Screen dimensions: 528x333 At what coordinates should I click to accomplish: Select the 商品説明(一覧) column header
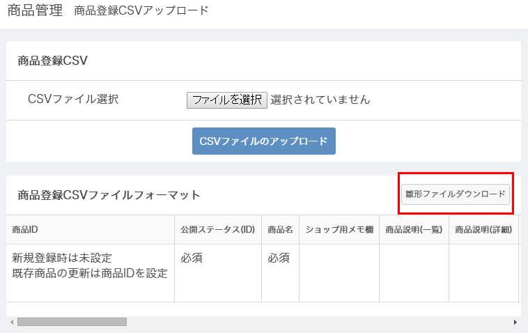coord(414,230)
